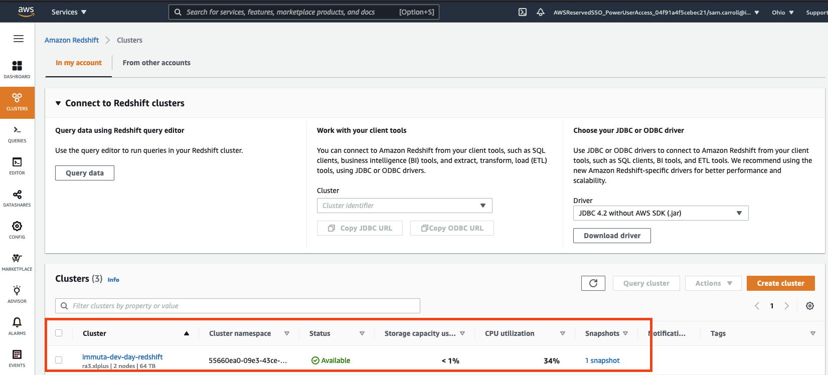Open the Ohio region dropdown
828x375 pixels.
click(x=783, y=13)
